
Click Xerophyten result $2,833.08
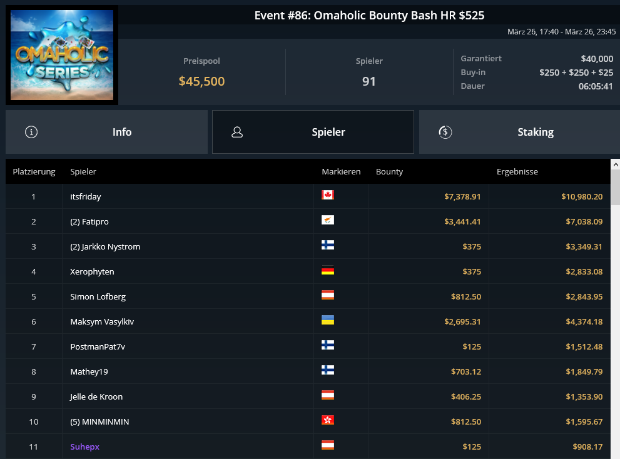584,271
